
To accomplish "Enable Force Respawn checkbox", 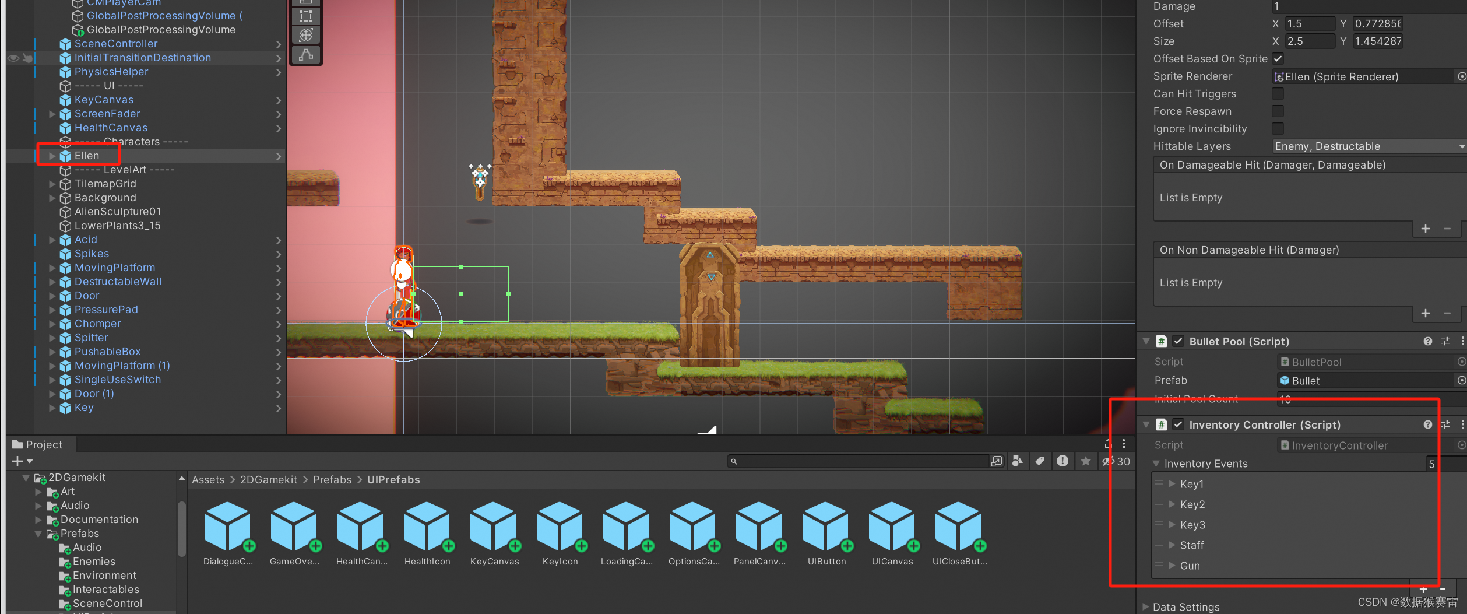I will coord(1278,111).
